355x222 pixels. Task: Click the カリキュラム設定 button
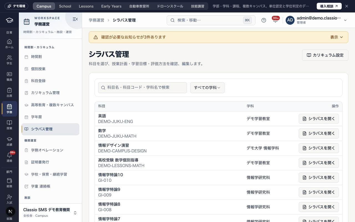coord(325,55)
